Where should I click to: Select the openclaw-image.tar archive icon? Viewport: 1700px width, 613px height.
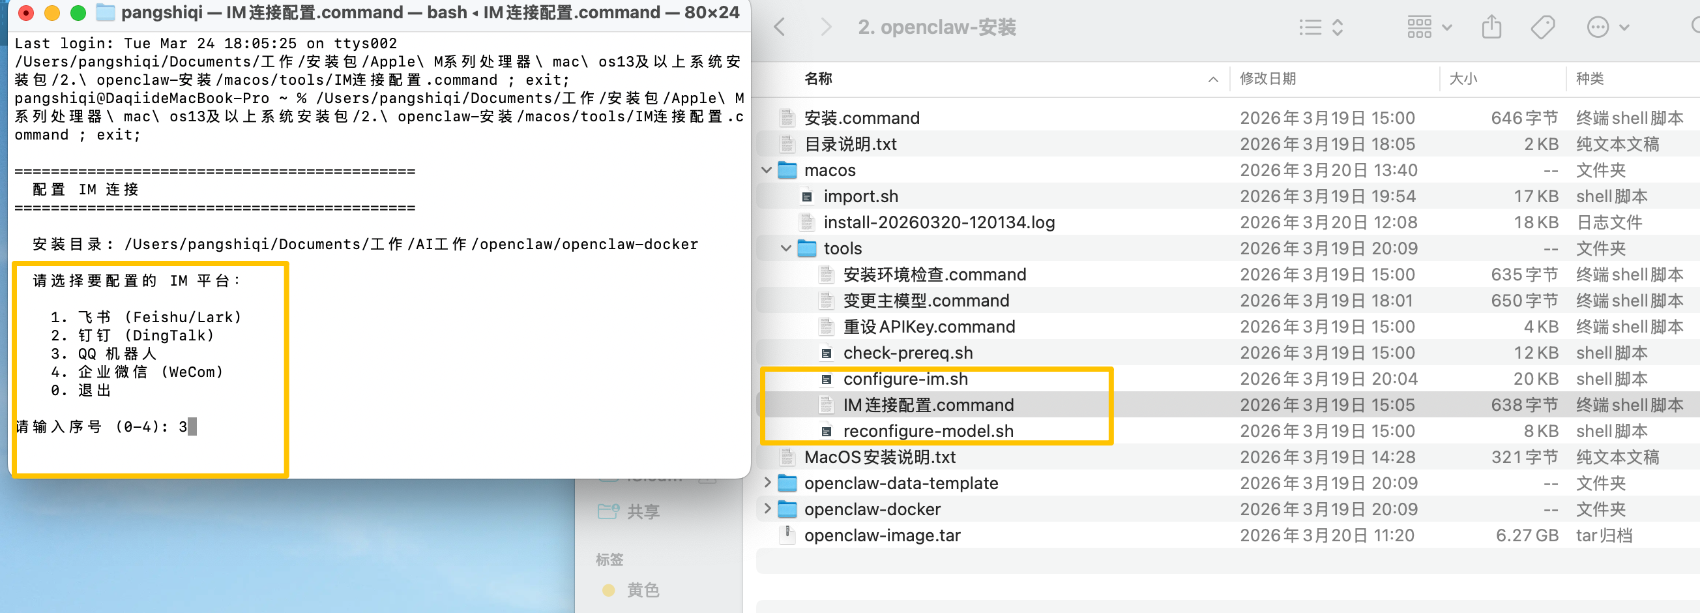(x=787, y=534)
